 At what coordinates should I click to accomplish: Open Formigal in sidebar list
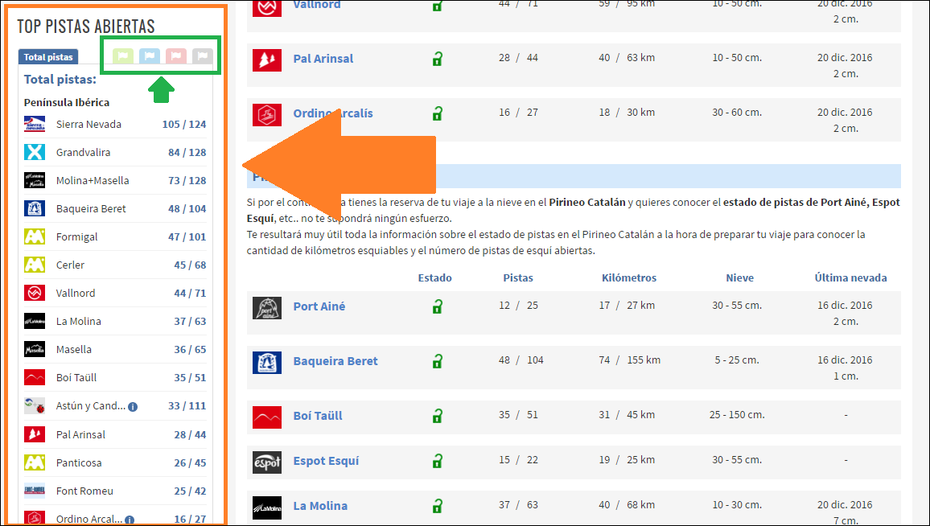[x=76, y=236]
